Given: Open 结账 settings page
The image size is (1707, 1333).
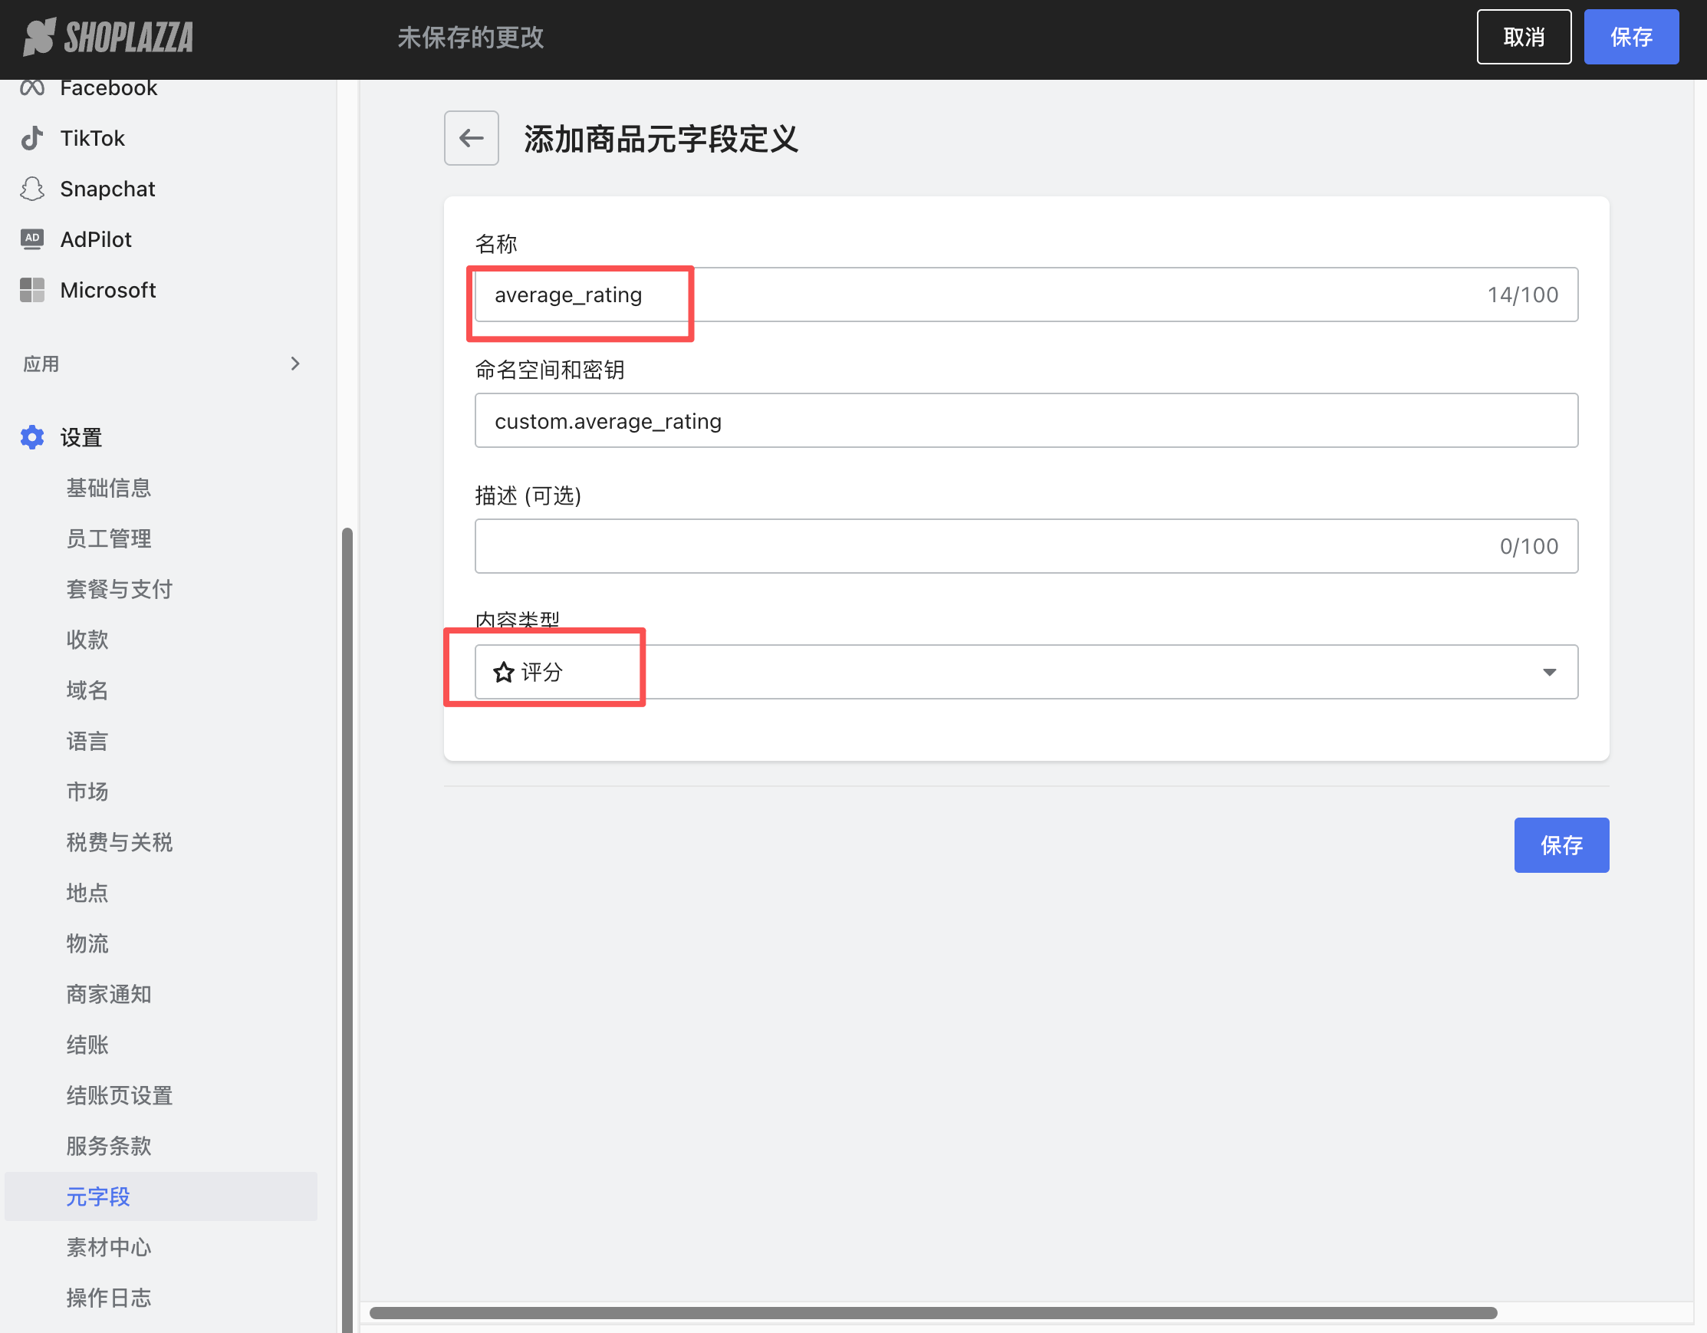Looking at the screenshot, I should pos(87,1045).
